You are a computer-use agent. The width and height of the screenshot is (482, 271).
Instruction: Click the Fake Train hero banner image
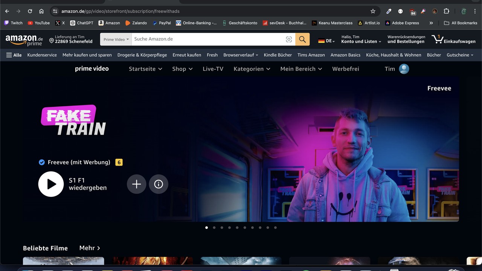pos(241,150)
